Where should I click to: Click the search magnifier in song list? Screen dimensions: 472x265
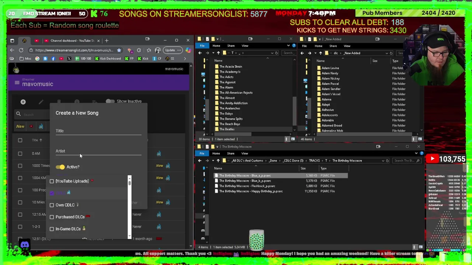click(x=18, y=114)
